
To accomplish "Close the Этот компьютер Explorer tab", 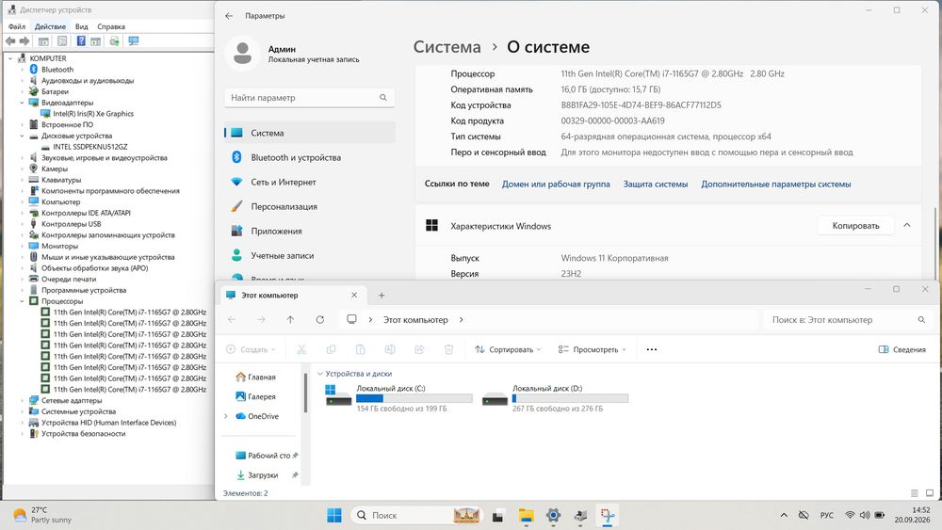I will [354, 296].
